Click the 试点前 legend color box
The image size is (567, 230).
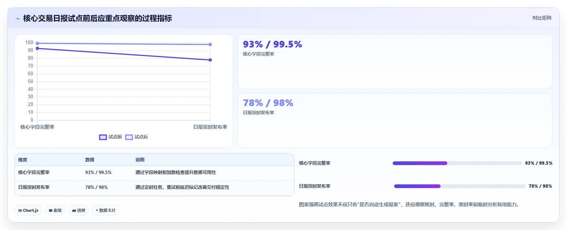pyautogui.click(x=103, y=137)
